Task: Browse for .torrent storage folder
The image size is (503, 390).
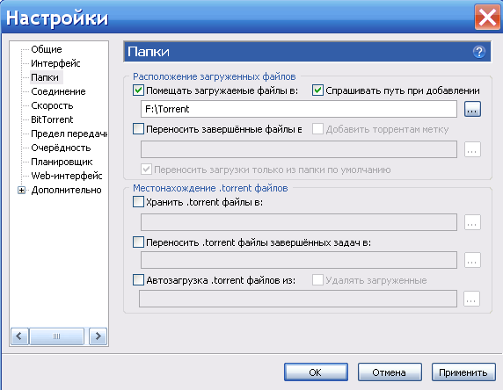Action: tap(472, 222)
